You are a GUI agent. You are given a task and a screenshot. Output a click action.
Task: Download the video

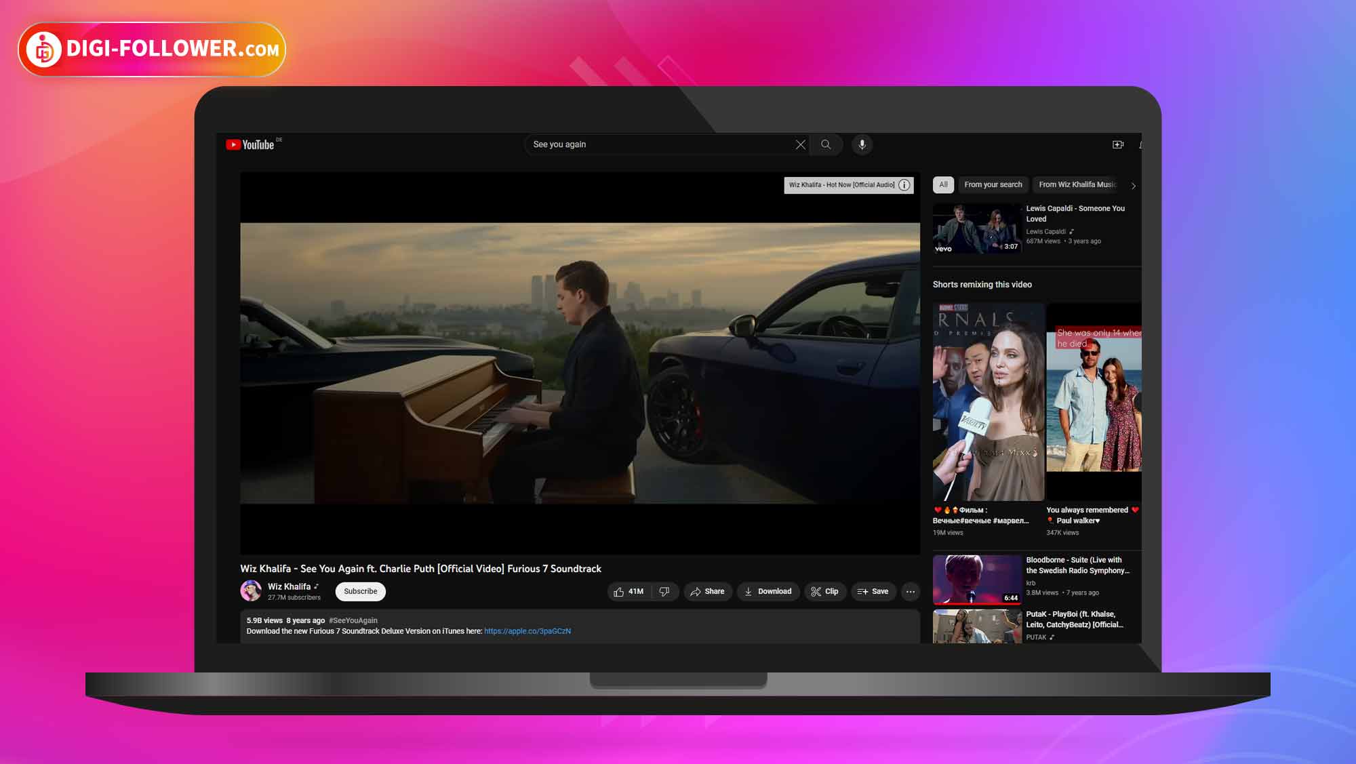tap(768, 592)
